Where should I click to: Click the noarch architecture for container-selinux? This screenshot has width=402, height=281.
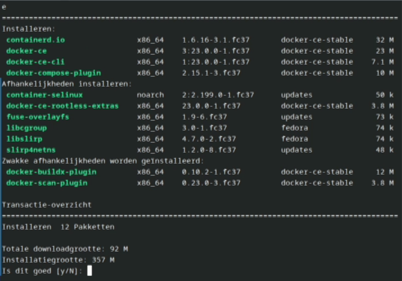click(150, 95)
